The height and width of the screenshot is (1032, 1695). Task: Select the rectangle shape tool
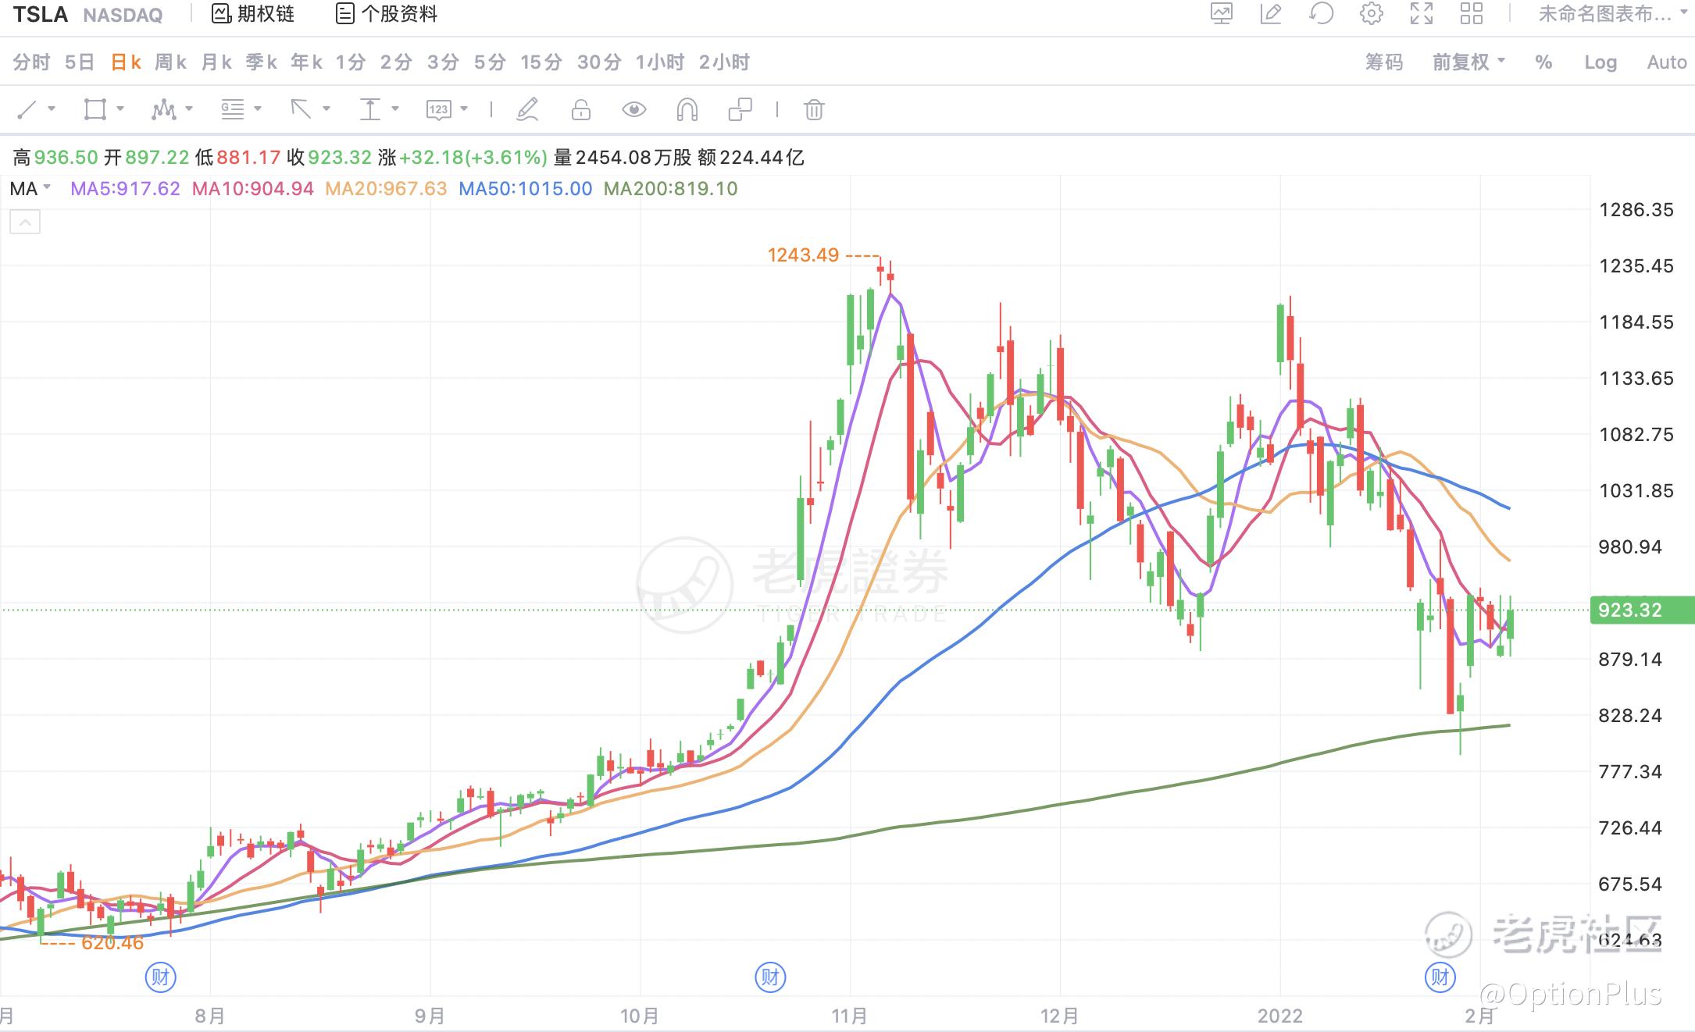coord(95,109)
